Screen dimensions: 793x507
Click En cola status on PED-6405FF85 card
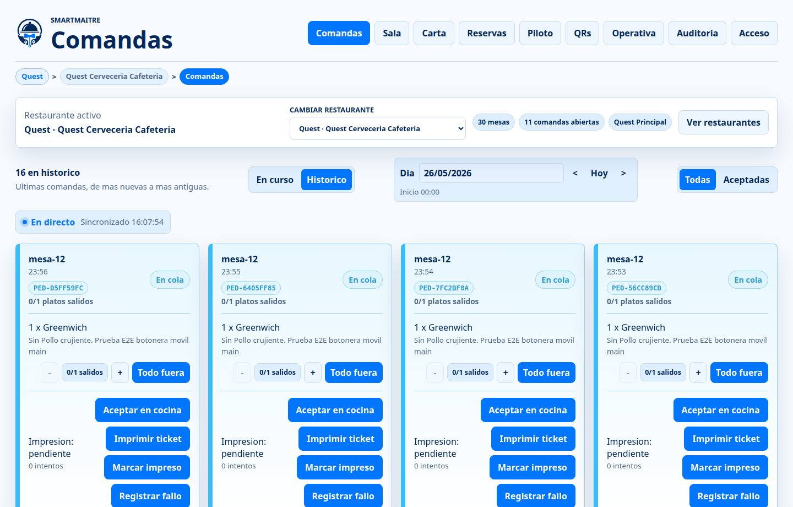coord(362,280)
